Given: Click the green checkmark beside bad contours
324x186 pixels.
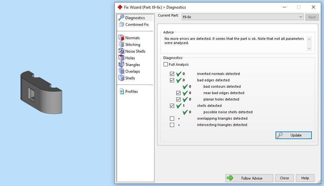Looking at the screenshot, I should [x=185, y=86].
